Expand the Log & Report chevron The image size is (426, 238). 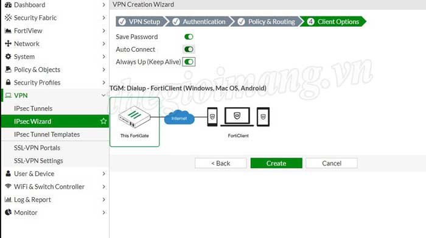click(x=104, y=200)
